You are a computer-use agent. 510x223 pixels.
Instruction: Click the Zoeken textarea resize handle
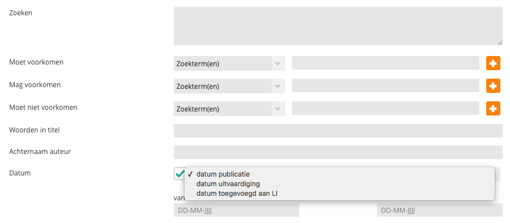[500, 42]
